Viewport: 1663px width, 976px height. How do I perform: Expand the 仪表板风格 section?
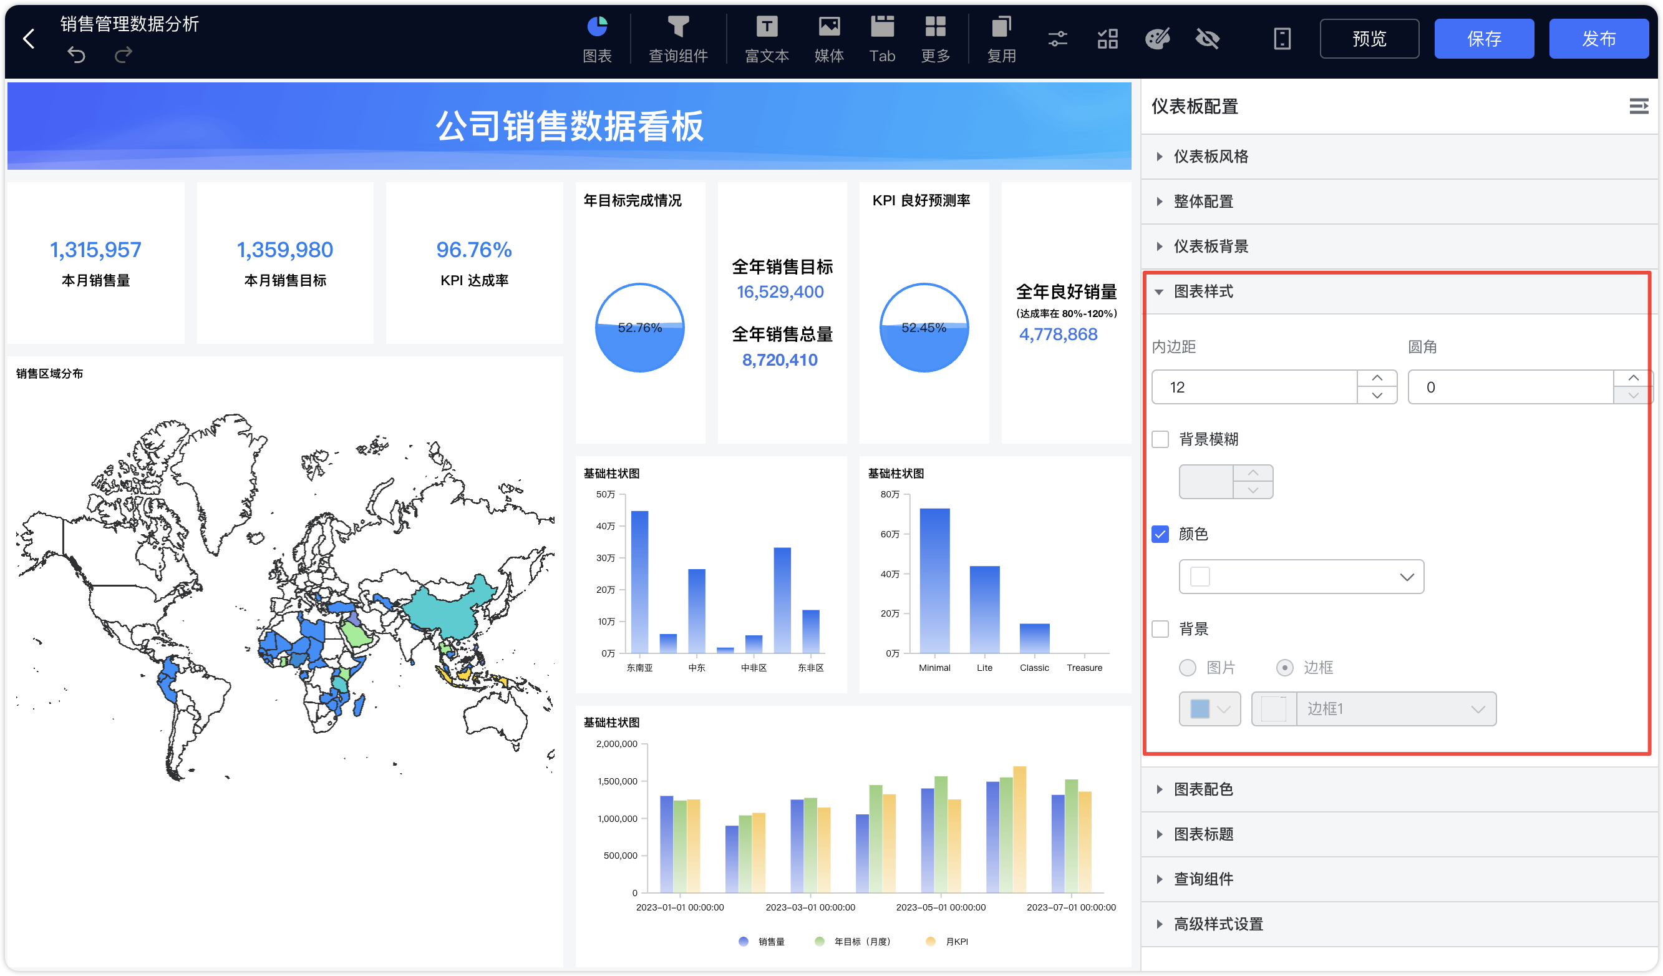pyautogui.click(x=1399, y=157)
